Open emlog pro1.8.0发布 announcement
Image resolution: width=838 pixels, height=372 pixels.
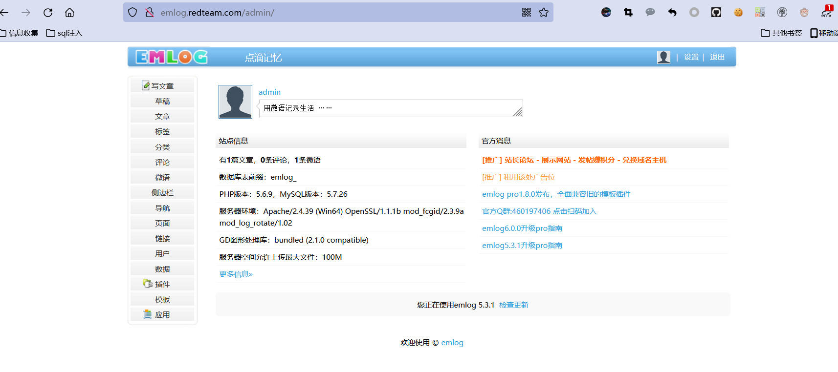click(556, 194)
